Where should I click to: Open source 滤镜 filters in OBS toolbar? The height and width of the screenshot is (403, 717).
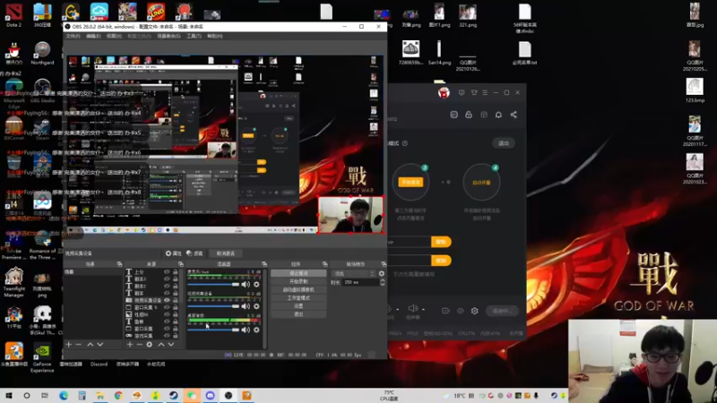194,253
